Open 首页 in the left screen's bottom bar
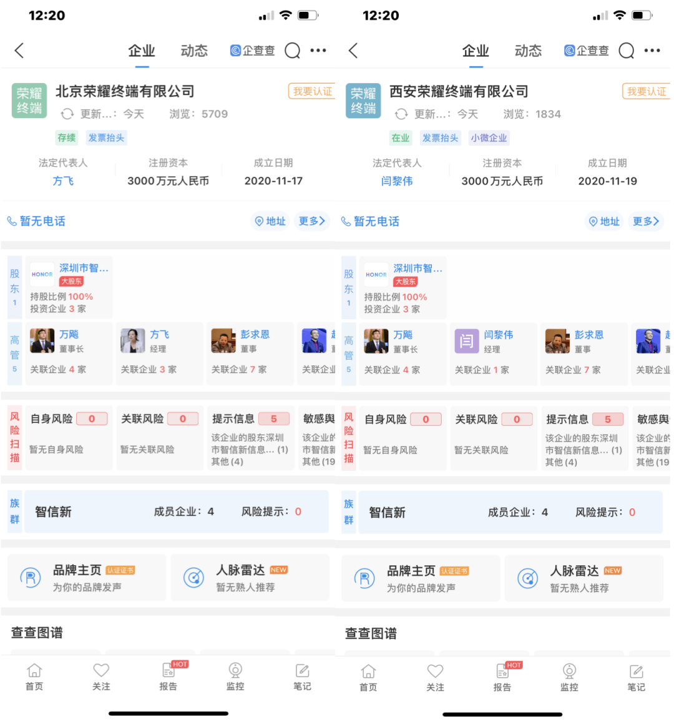The image size is (674, 727). pyautogui.click(x=34, y=677)
